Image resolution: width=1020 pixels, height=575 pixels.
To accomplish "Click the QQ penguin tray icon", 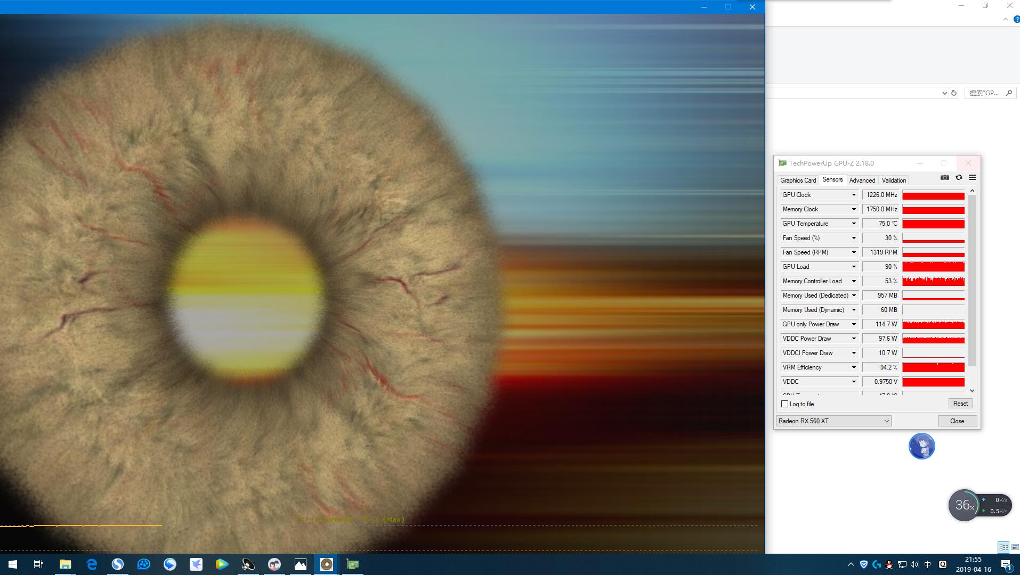I will point(889,564).
